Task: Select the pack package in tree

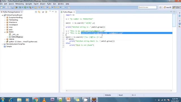Action: point(10,29)
